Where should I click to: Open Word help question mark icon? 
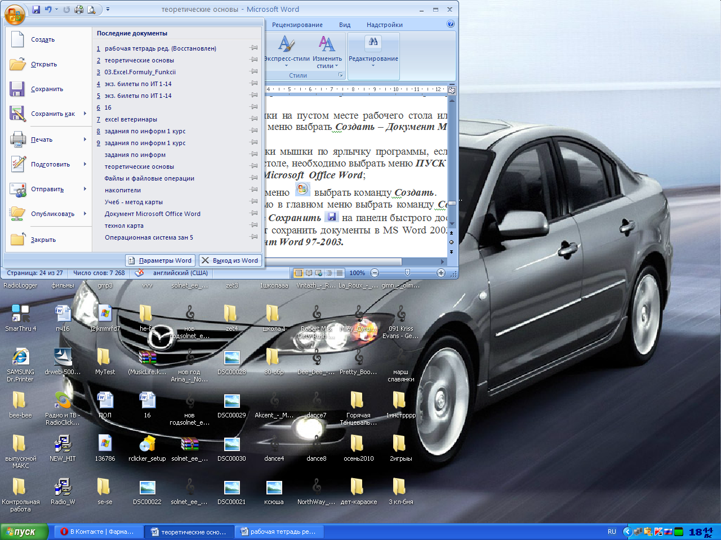pos(451,24)
